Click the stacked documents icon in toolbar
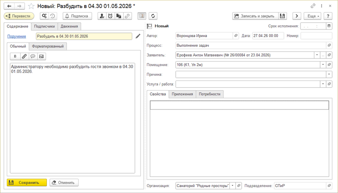Viewport: 338px width, 193px height. click(119, 16)
